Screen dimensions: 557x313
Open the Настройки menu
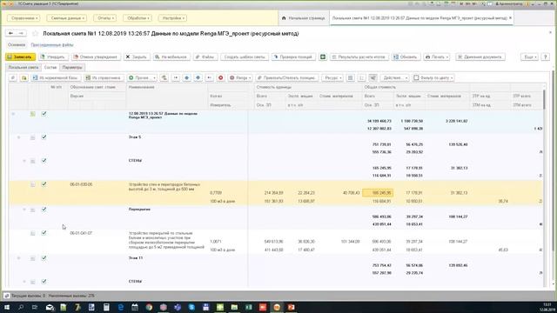click(172, 18)
